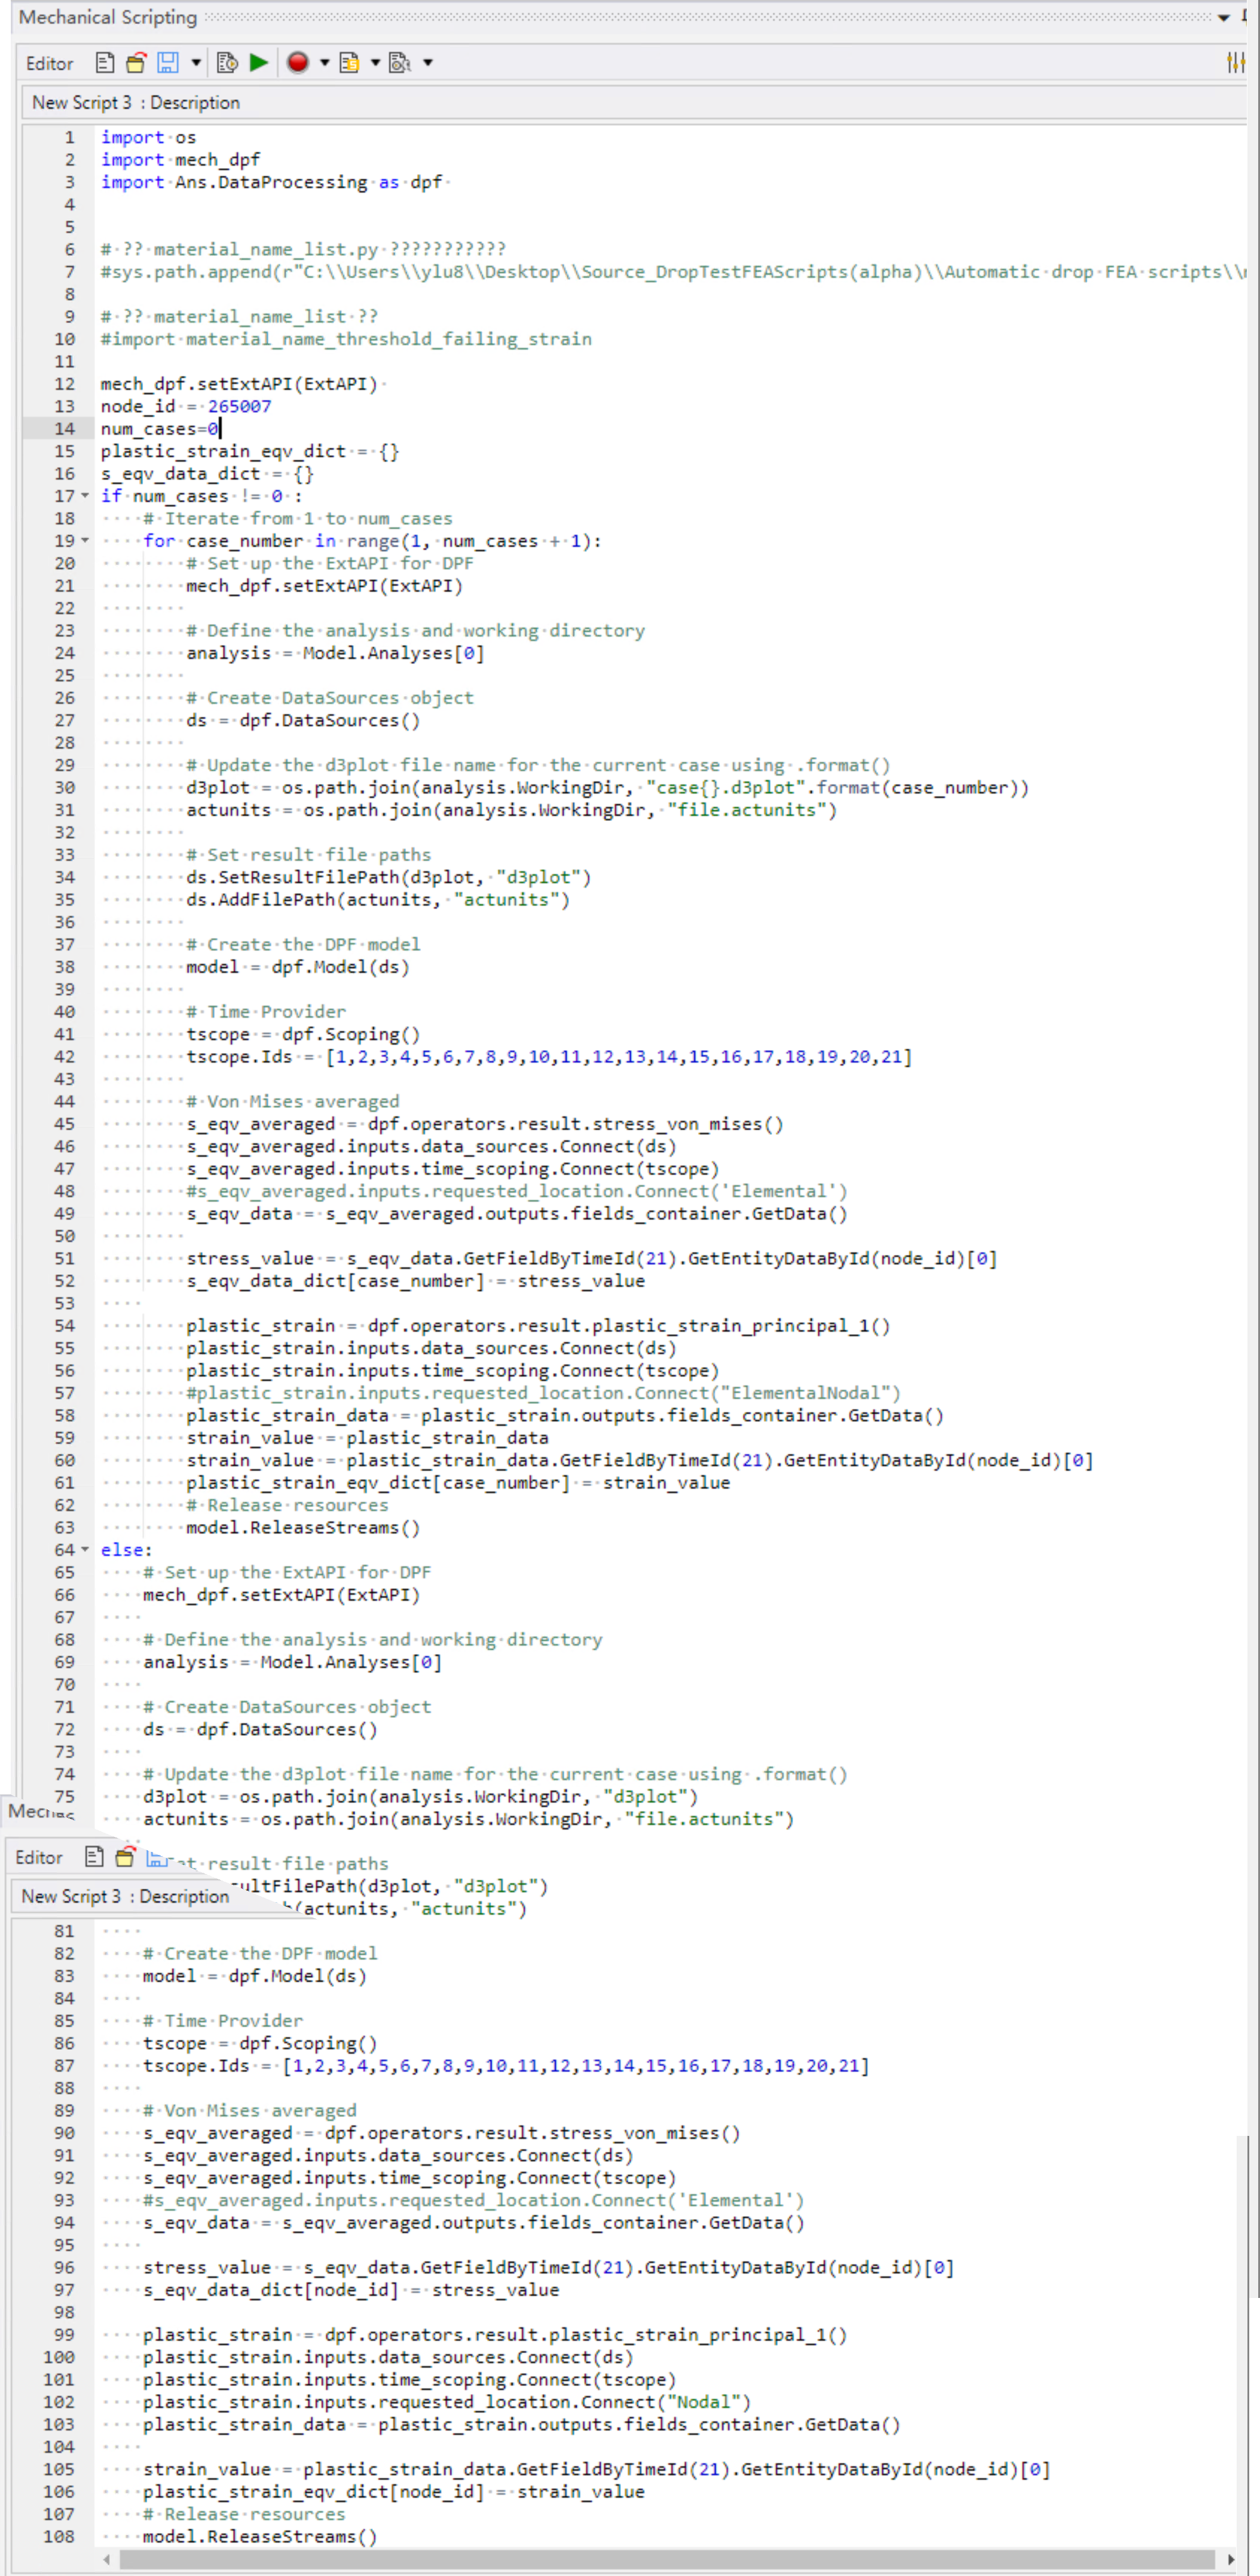Click line 13 node_id value 265007
Viewport: 1260px width, 2576px height.
point(239,406)
